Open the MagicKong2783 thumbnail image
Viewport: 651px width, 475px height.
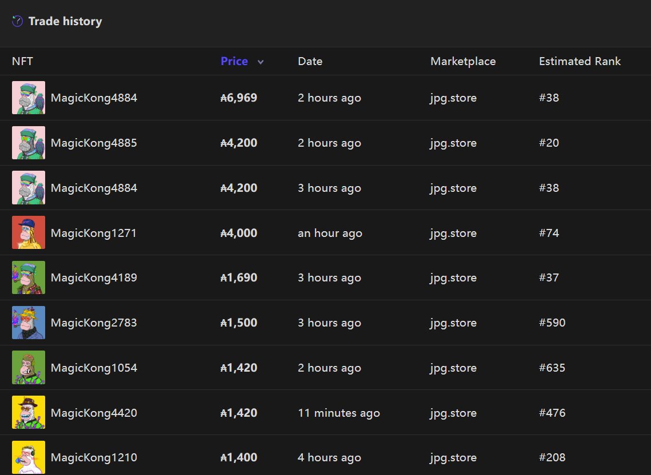tap(29, 323)
